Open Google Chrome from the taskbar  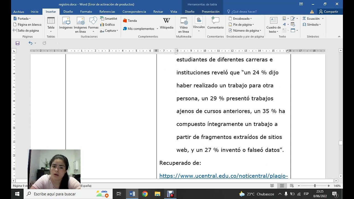(145, 194)
